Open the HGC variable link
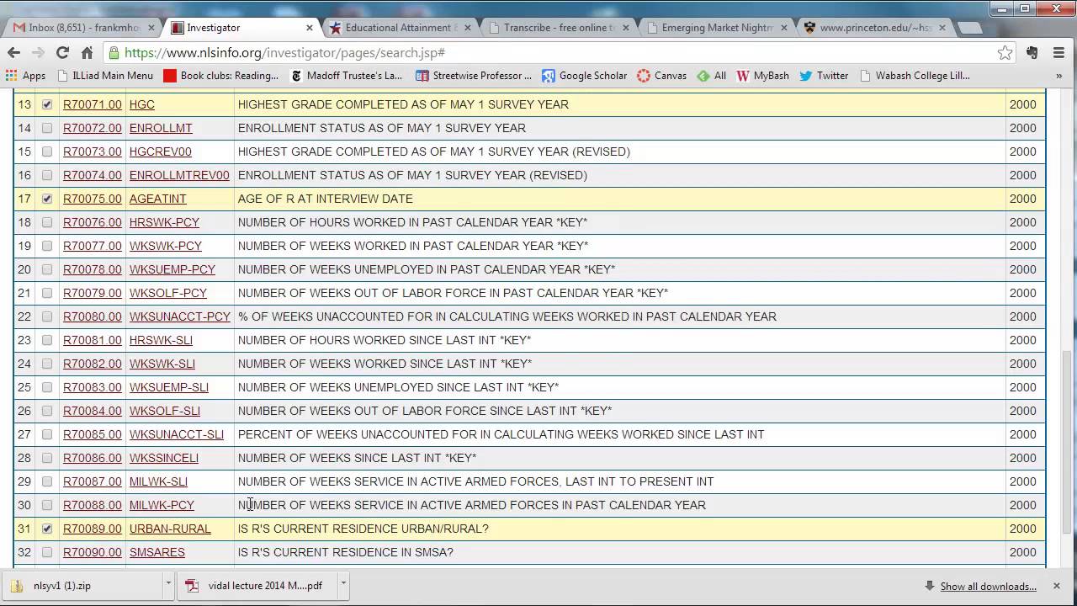This screenshot has width=1077, height=606. 141,104
